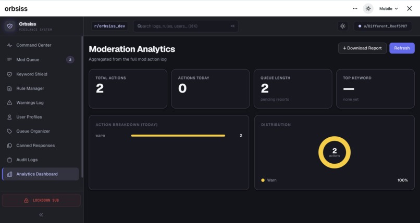Click the LOCKDOWN SUB button
The height and width of the screenshot is (223, 420).
41,200
